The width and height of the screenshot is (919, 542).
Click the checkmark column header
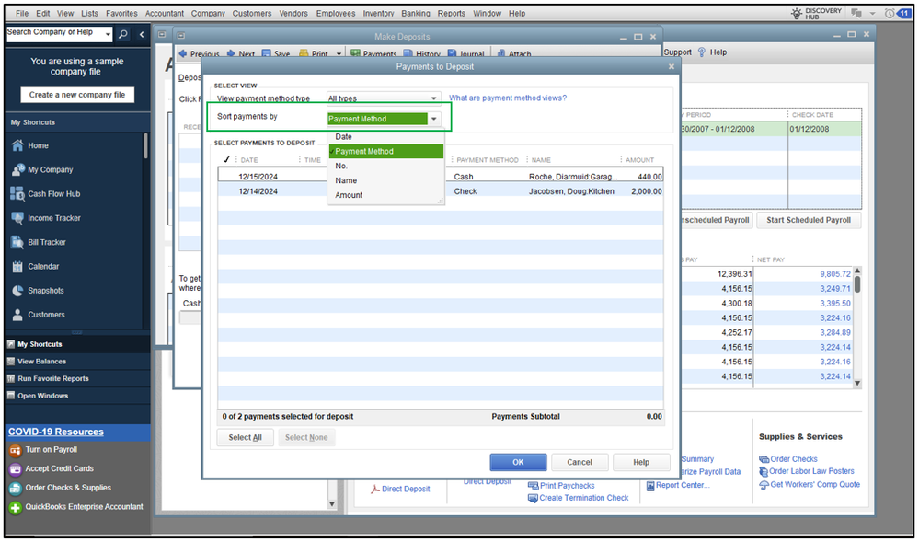tap(227, 159)
